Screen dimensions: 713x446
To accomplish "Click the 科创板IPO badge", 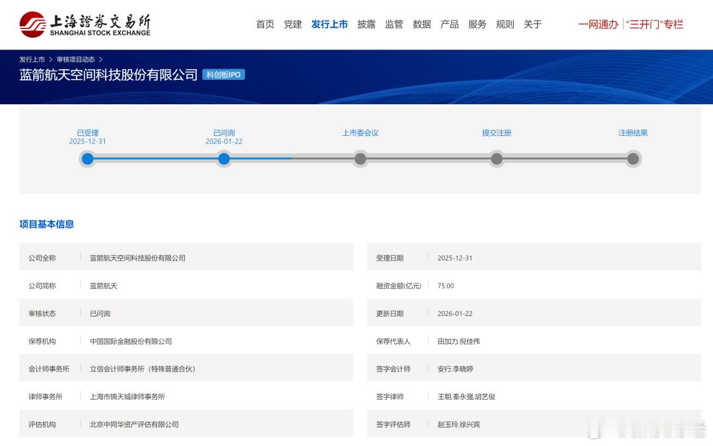I will pyautogui.click(x=223, y=75).
